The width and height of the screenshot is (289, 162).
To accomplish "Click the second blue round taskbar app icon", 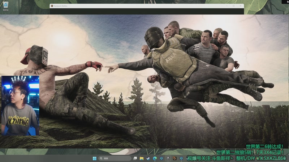I will pyautogui.click(x=181, y=158).
